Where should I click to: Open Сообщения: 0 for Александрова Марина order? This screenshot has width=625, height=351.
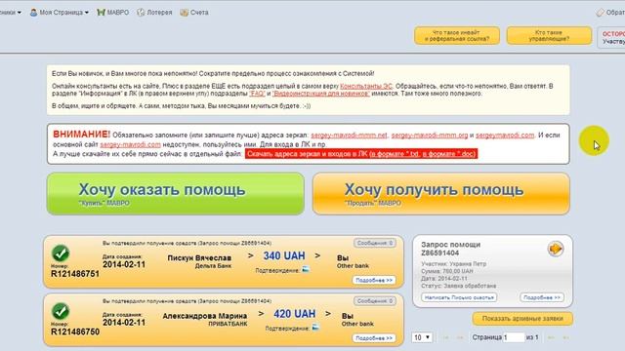click(x=375, y=301)
